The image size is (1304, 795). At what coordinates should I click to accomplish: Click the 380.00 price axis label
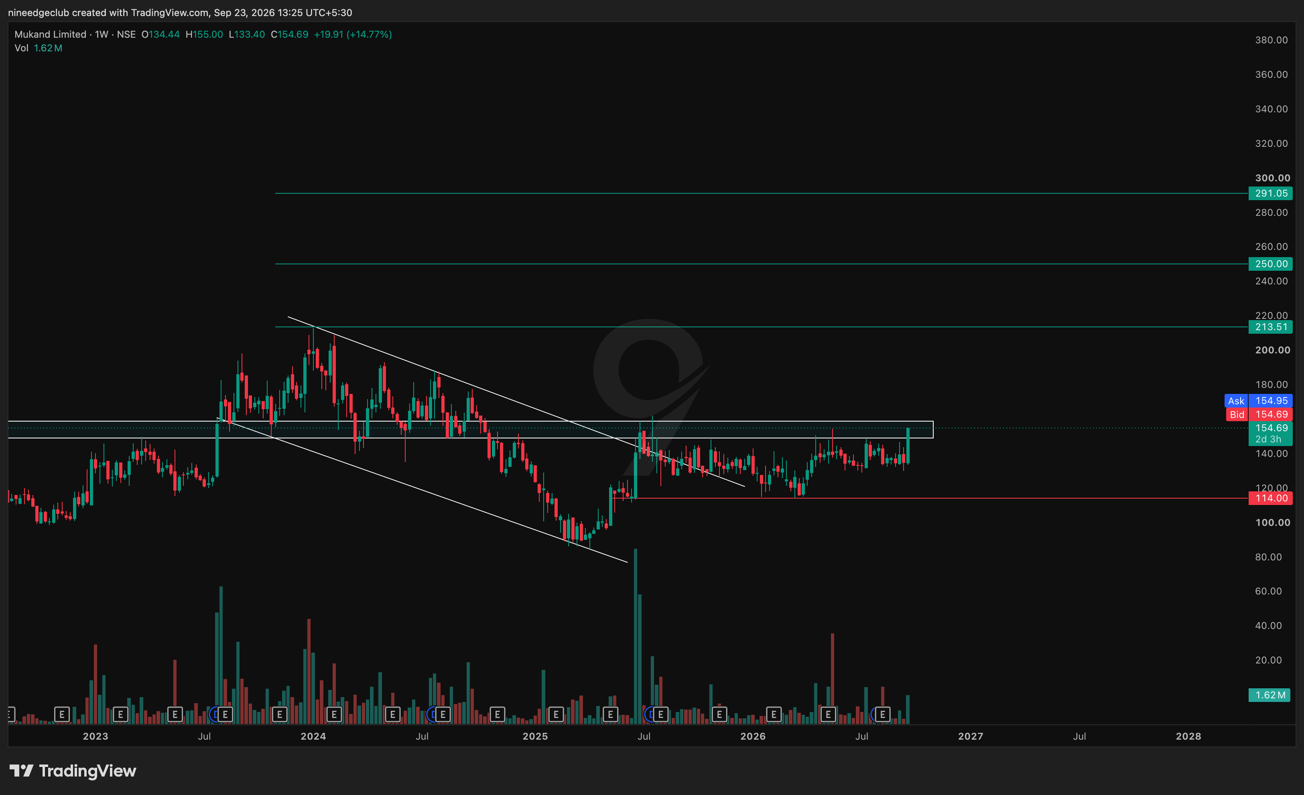pos(1272,40)
